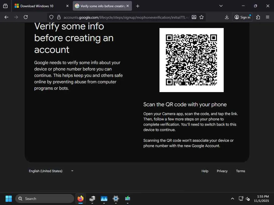Click the paragraph starting 'Google needs to verify'
This screenshot has width=274, height=205.
(x=78, y=75)
